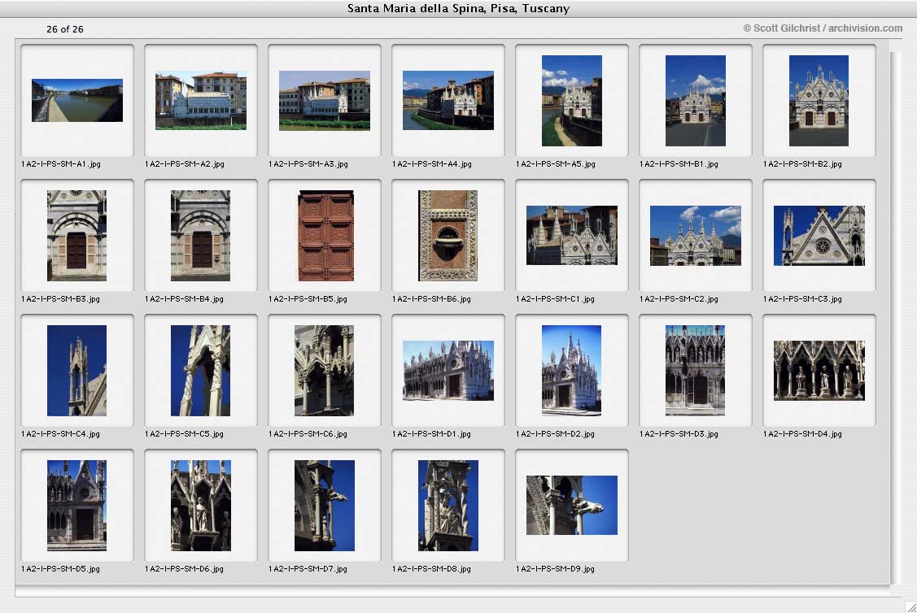Select the C5 pinnacle close-up thumbnail
The height and width of the screenshot is (613, 917).
click(x=201, y=371)
